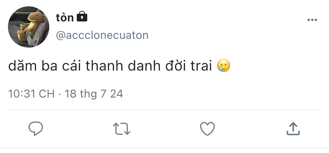329x153 pixels.
Task: Open the @accclonecuaton handle
Action: pyautogui.click(x=102, y=35)
